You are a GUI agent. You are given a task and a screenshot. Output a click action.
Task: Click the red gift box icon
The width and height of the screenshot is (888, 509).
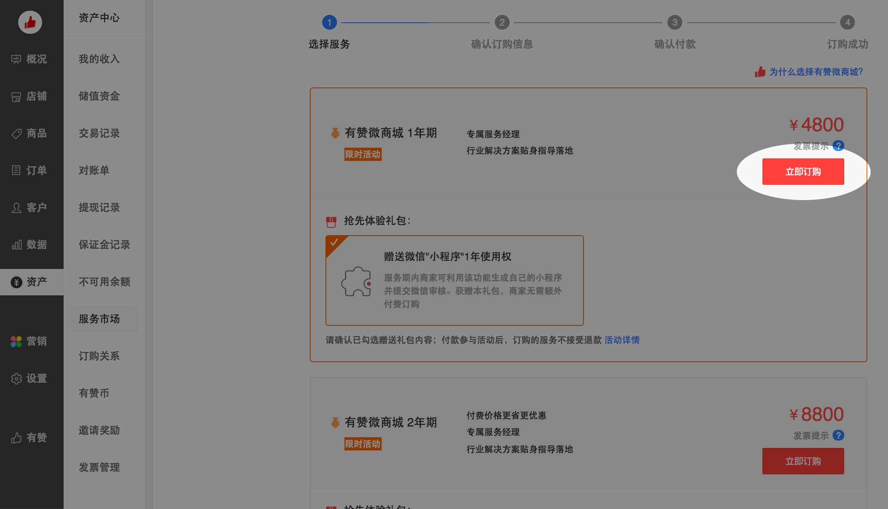tap(331, 222)
